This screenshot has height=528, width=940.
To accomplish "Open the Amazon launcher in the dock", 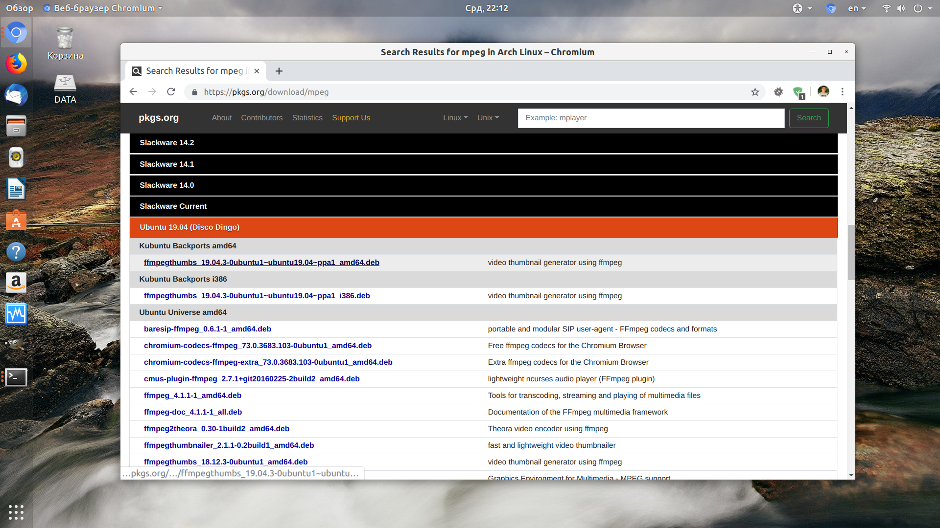I will pos(16,283).
